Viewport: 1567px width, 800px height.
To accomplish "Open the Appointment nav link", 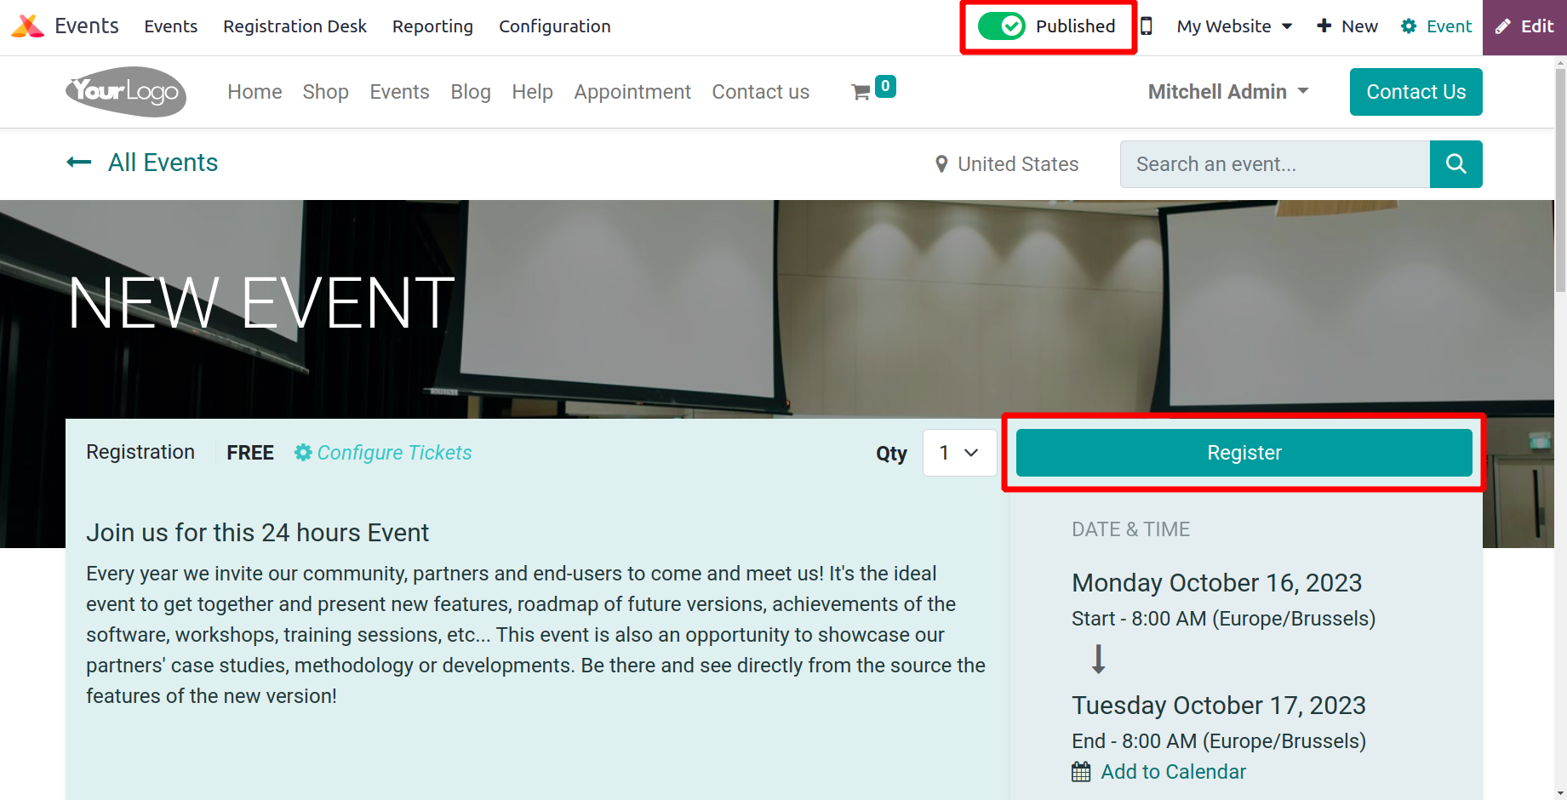I will (x=632, y=92).
